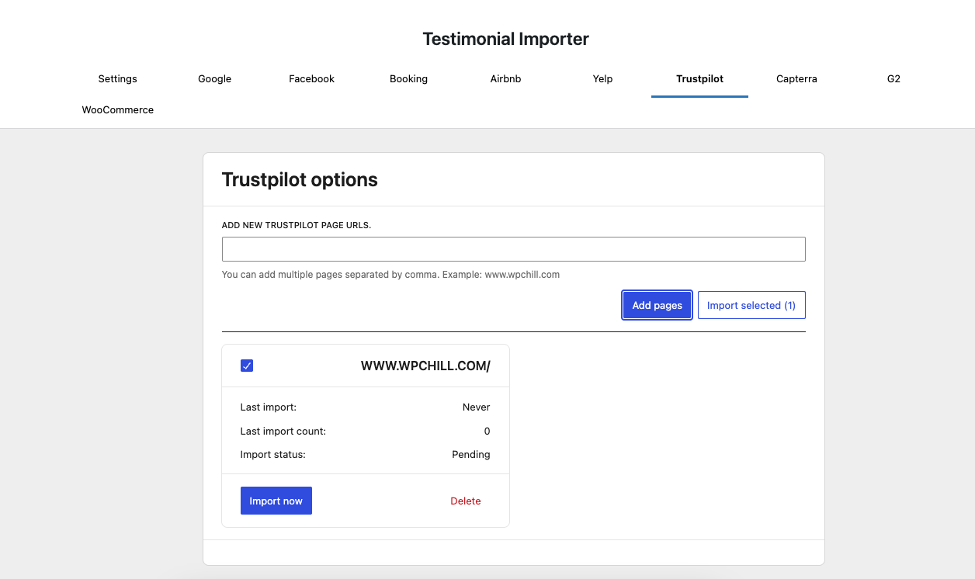Screen dimensions: 975x579
Task: Switch to the Google tab
Action: tap(214, 78)
